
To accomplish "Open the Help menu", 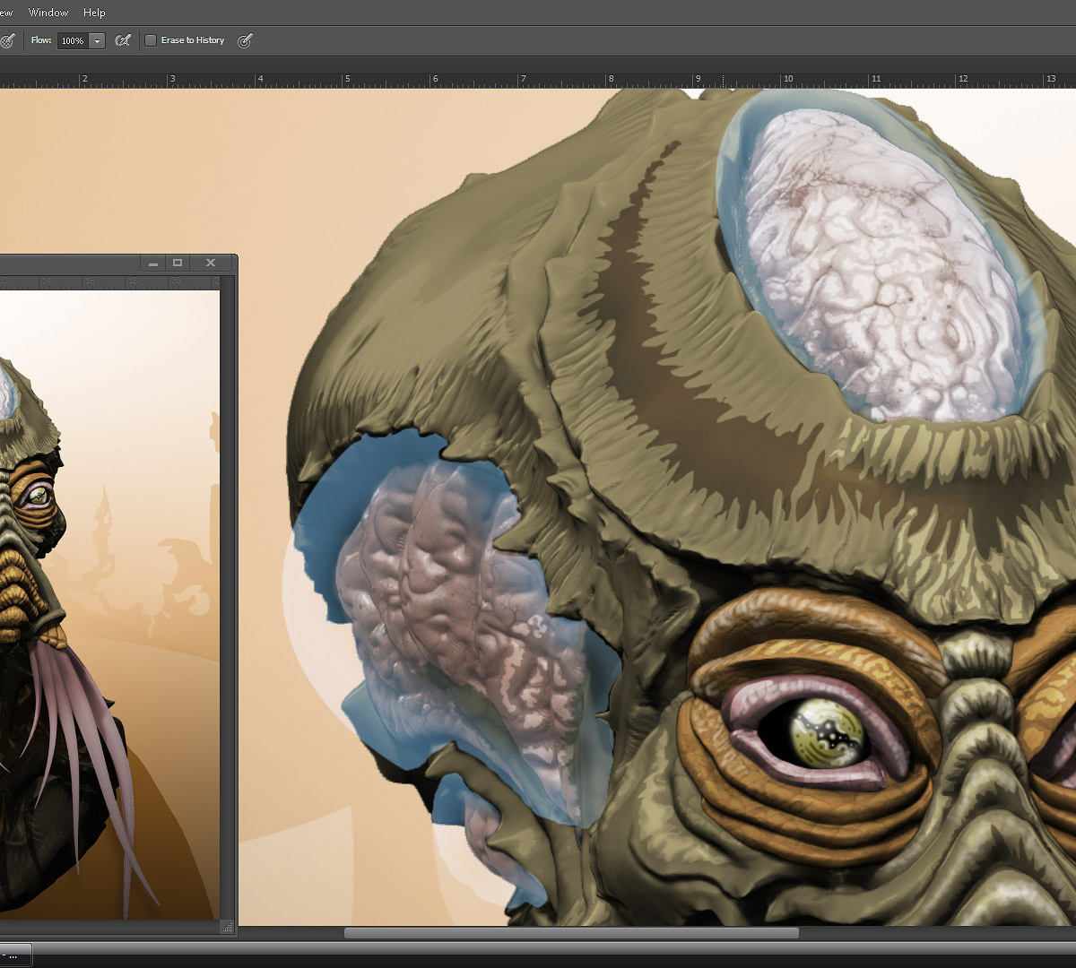I will tap(94, 13).
